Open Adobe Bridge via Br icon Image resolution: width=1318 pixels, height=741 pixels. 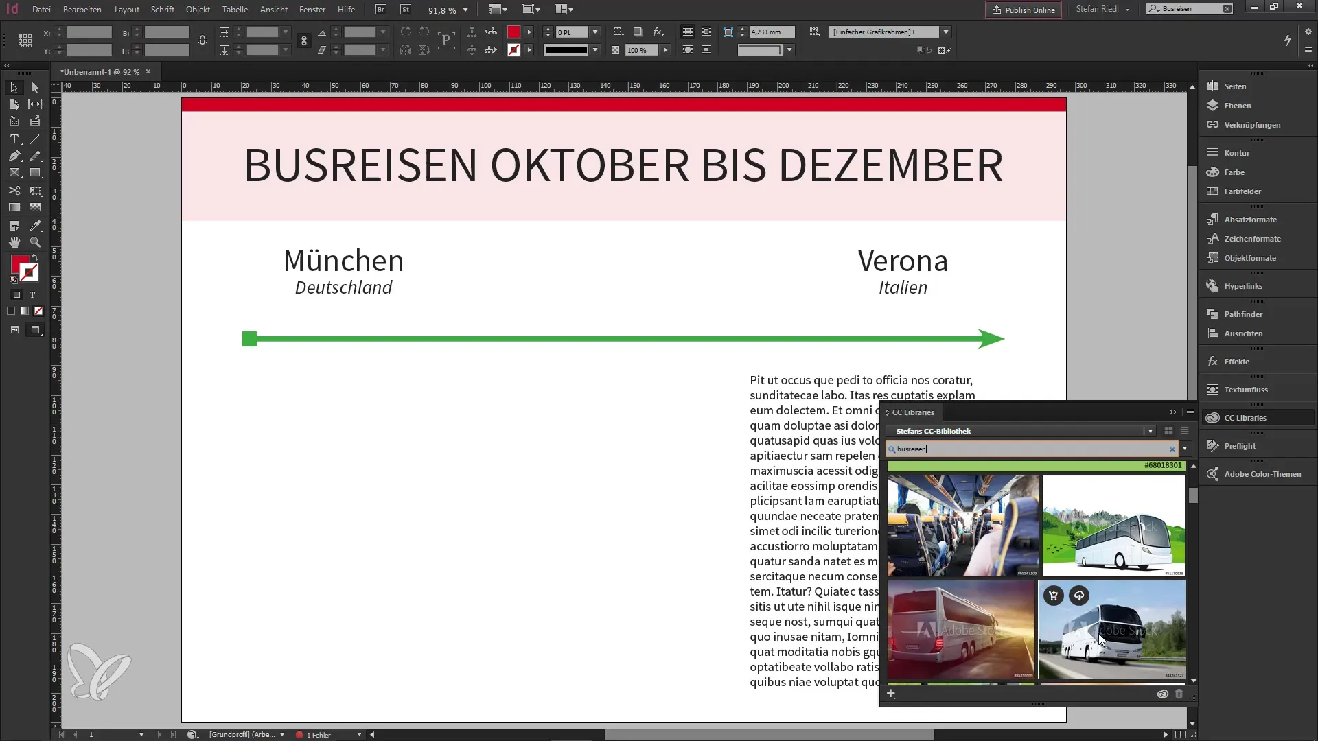tap(381, 10)
